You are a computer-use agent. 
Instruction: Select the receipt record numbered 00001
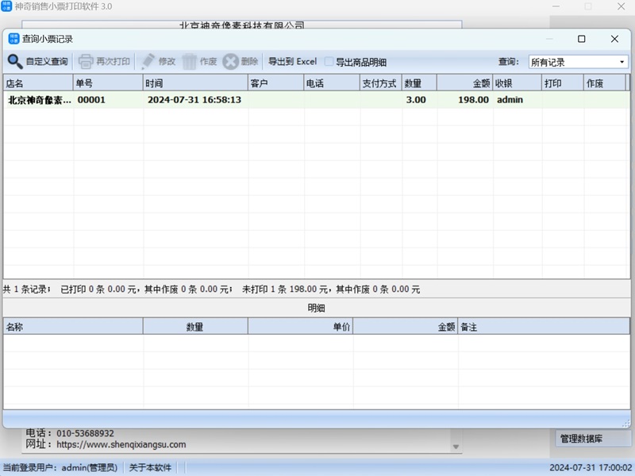[91, 100]
